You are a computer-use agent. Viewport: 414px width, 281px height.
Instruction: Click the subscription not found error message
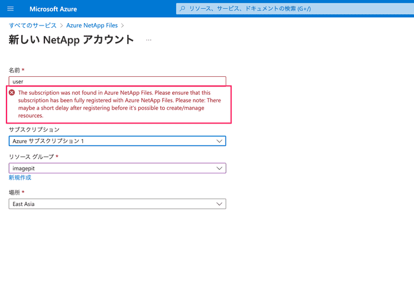(119, 104)
